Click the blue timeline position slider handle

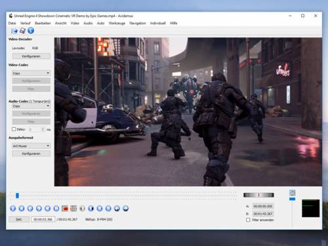17,195
